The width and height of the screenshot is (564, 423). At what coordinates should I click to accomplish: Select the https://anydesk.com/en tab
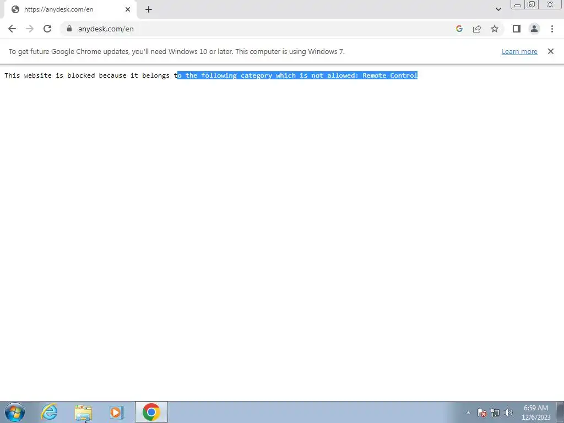point(70,9)
